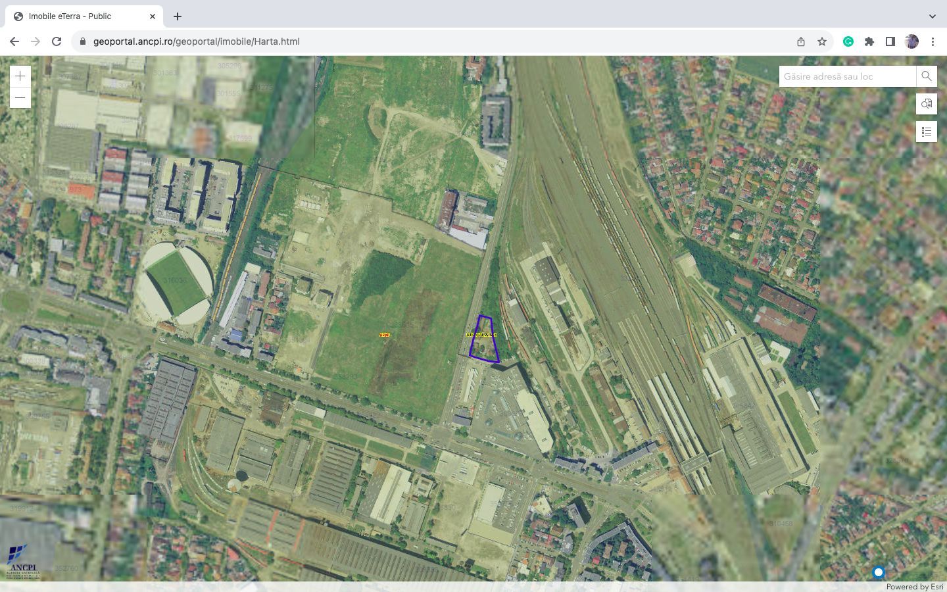Bookmark the page via the star icon

[x=821, y=41]
